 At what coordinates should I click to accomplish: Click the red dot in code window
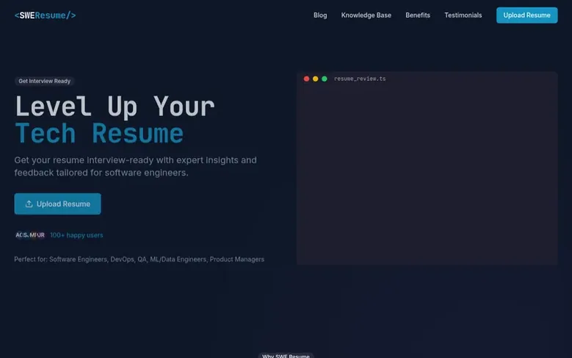click(306, 79)
